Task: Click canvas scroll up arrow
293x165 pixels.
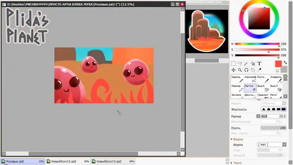Action: 183,9
